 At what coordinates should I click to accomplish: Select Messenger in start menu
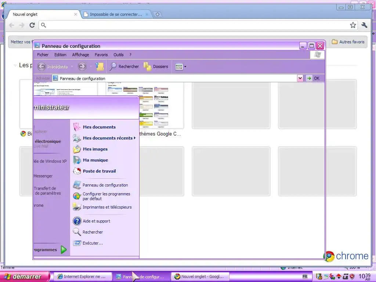point(43,176)
